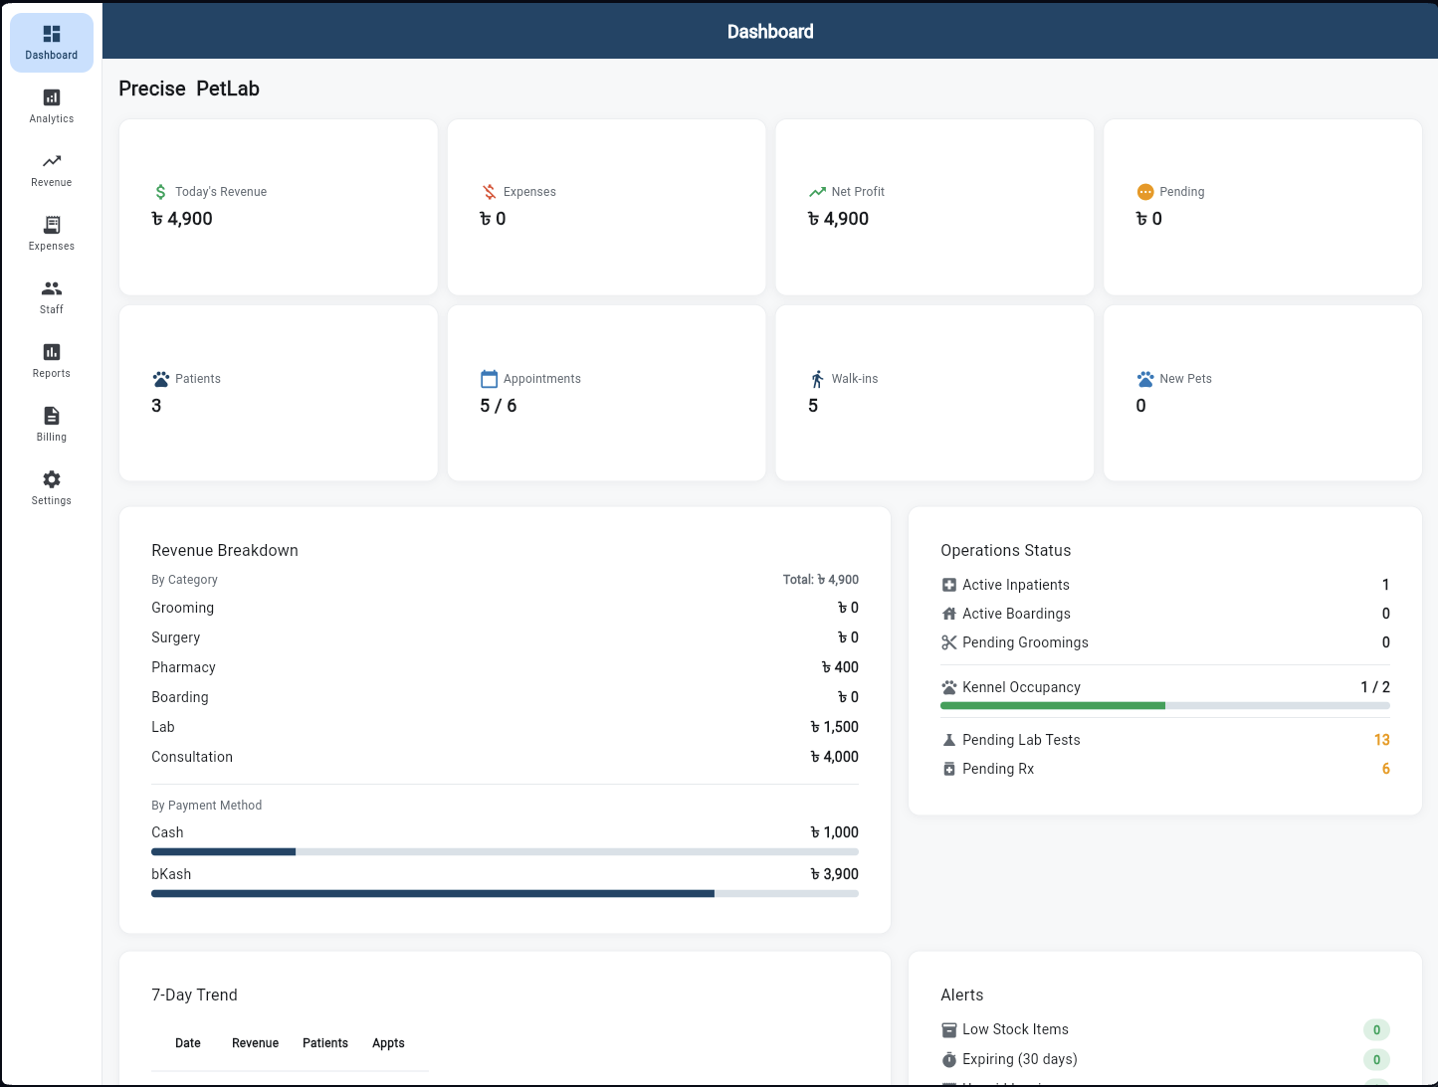Click the Expenses sidebar icon
Image resolution: width=1438 pixels, height=1087 pixels.
click(51, 224)
